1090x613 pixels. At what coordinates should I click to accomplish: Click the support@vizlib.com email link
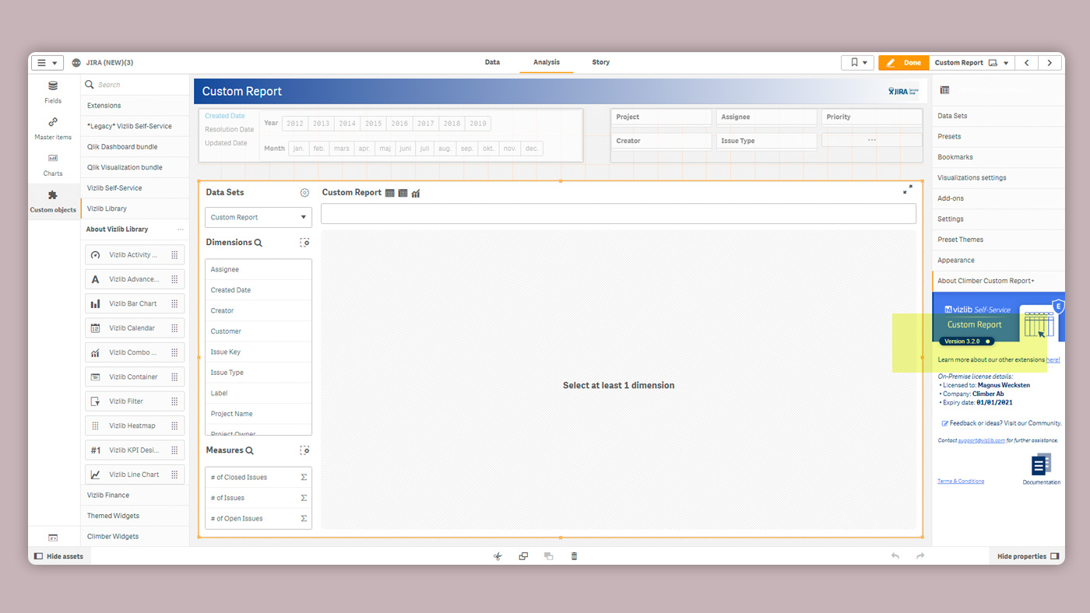click(x=982, y=440)
